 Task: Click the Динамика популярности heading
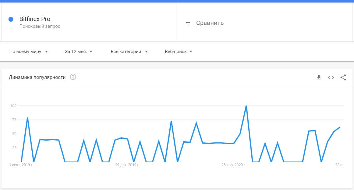37,77
